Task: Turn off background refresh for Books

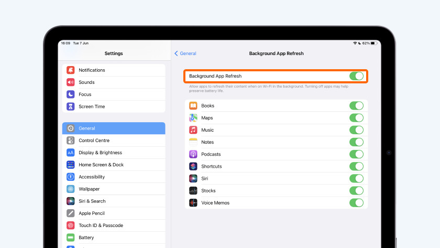Action: pyautogui.click(x=356, y=105)
